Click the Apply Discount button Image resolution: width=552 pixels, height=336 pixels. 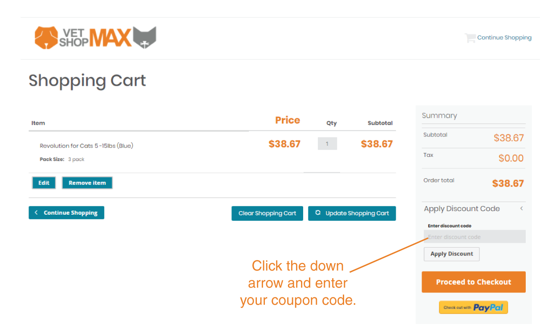click(x=451, y=254)
